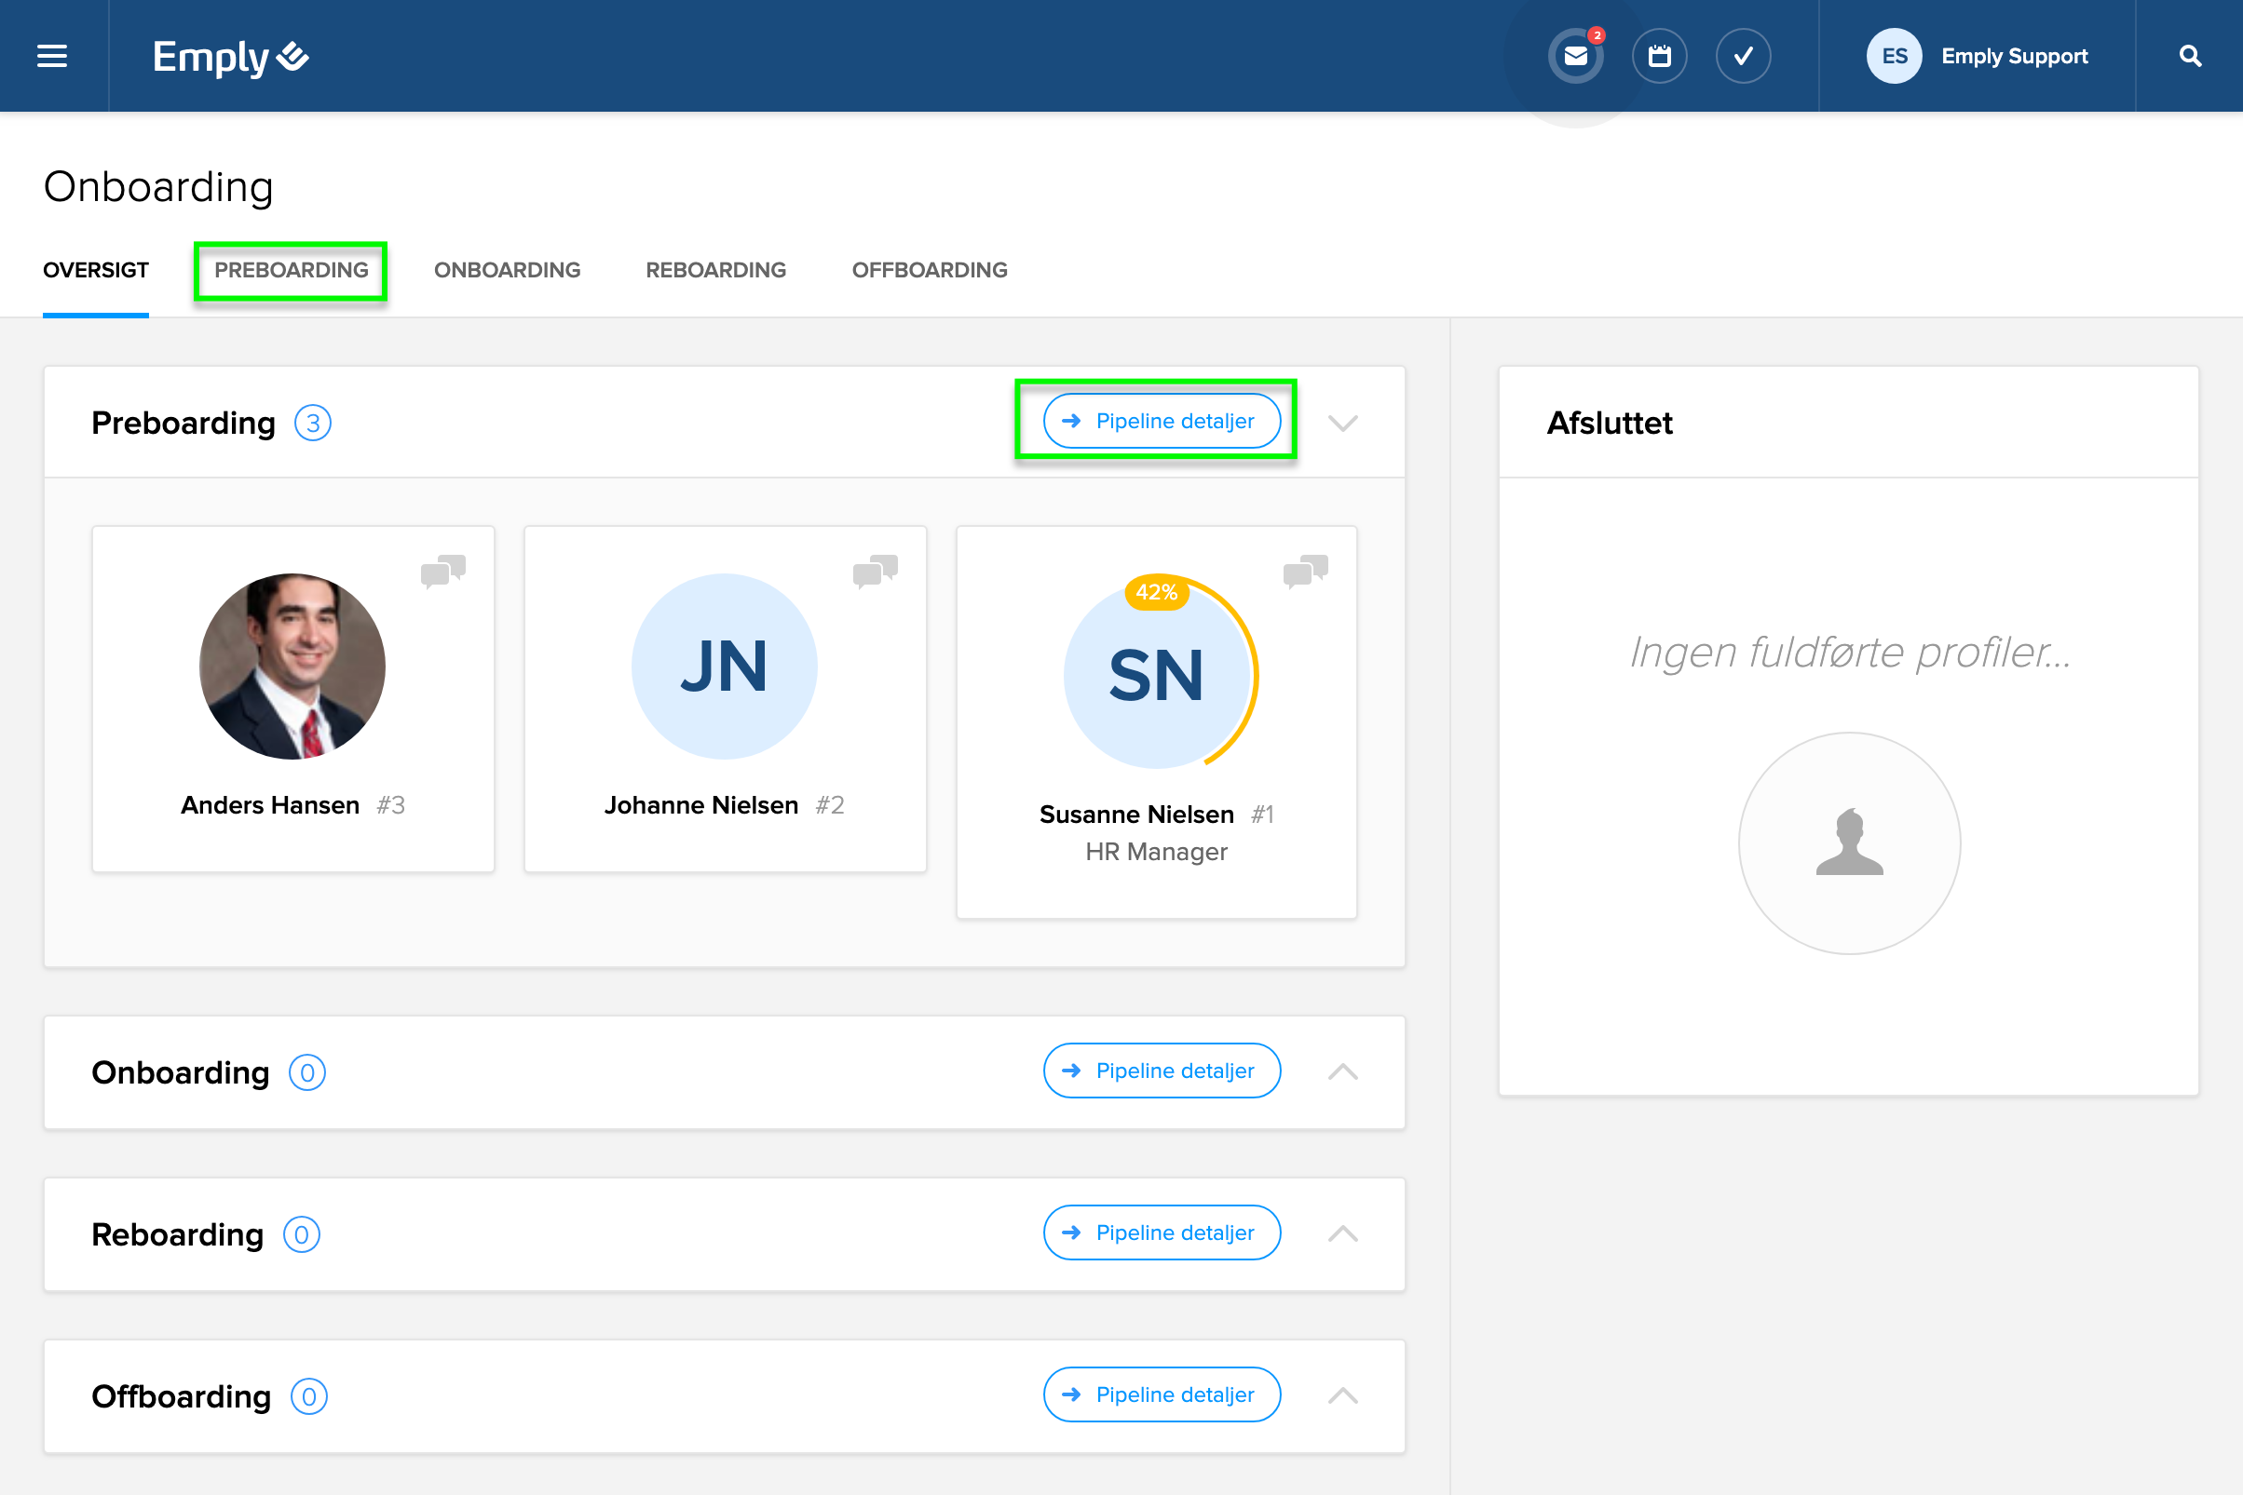The width and height of the screenshot is (2243, 1495).
Task: Click the Emply logo
Action: 231,57
